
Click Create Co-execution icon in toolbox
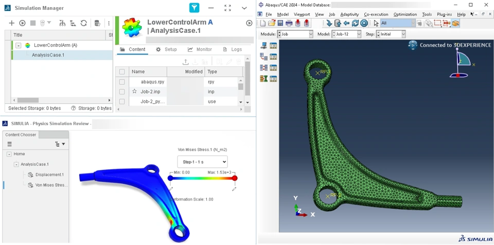point(263,68)
